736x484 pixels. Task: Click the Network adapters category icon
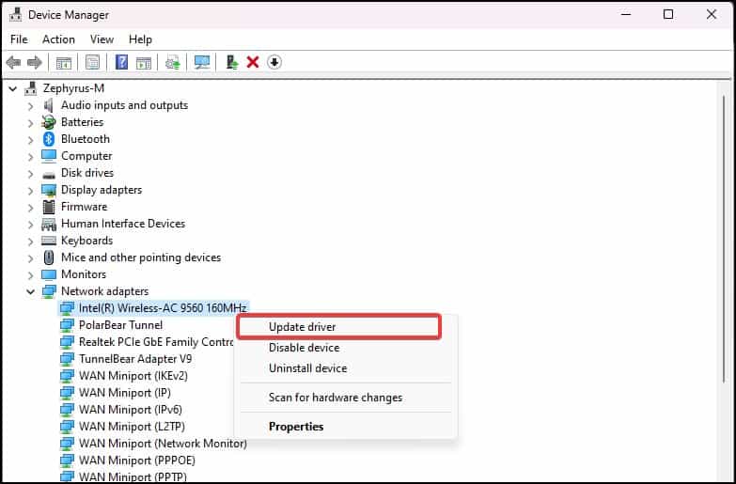tap(49, 291)
